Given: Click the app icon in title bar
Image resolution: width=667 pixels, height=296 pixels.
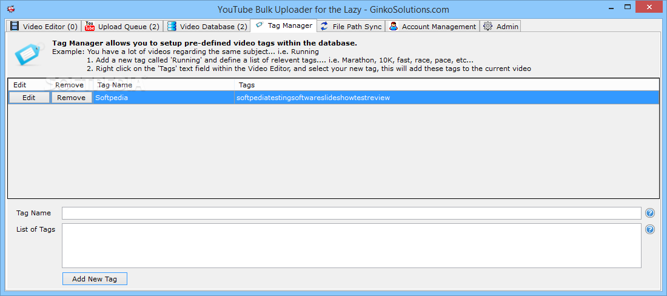Looking at the screenshot, I should tap(11, 8).
